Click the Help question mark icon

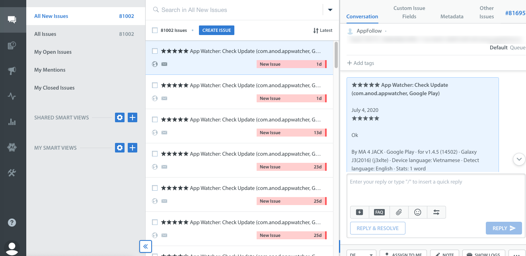(x=12, y=222)
